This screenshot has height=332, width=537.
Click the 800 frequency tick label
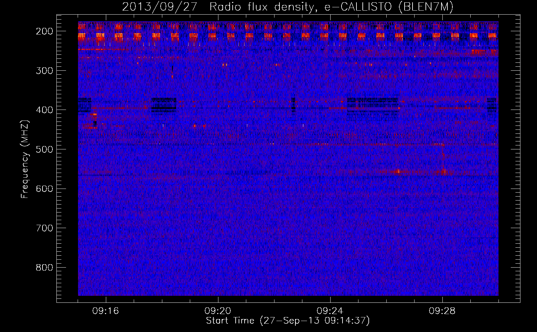[x=44, y=268]
